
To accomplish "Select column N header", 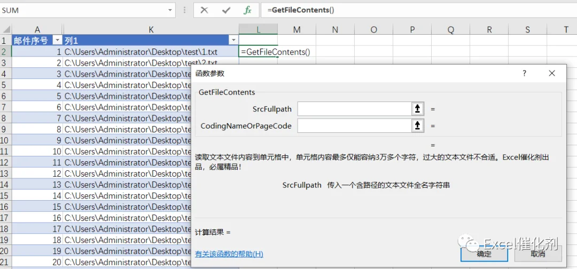I will click(x=335, y=30).
